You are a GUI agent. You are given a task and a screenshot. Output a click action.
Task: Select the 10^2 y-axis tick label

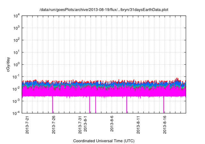click(x=16, y=40)
